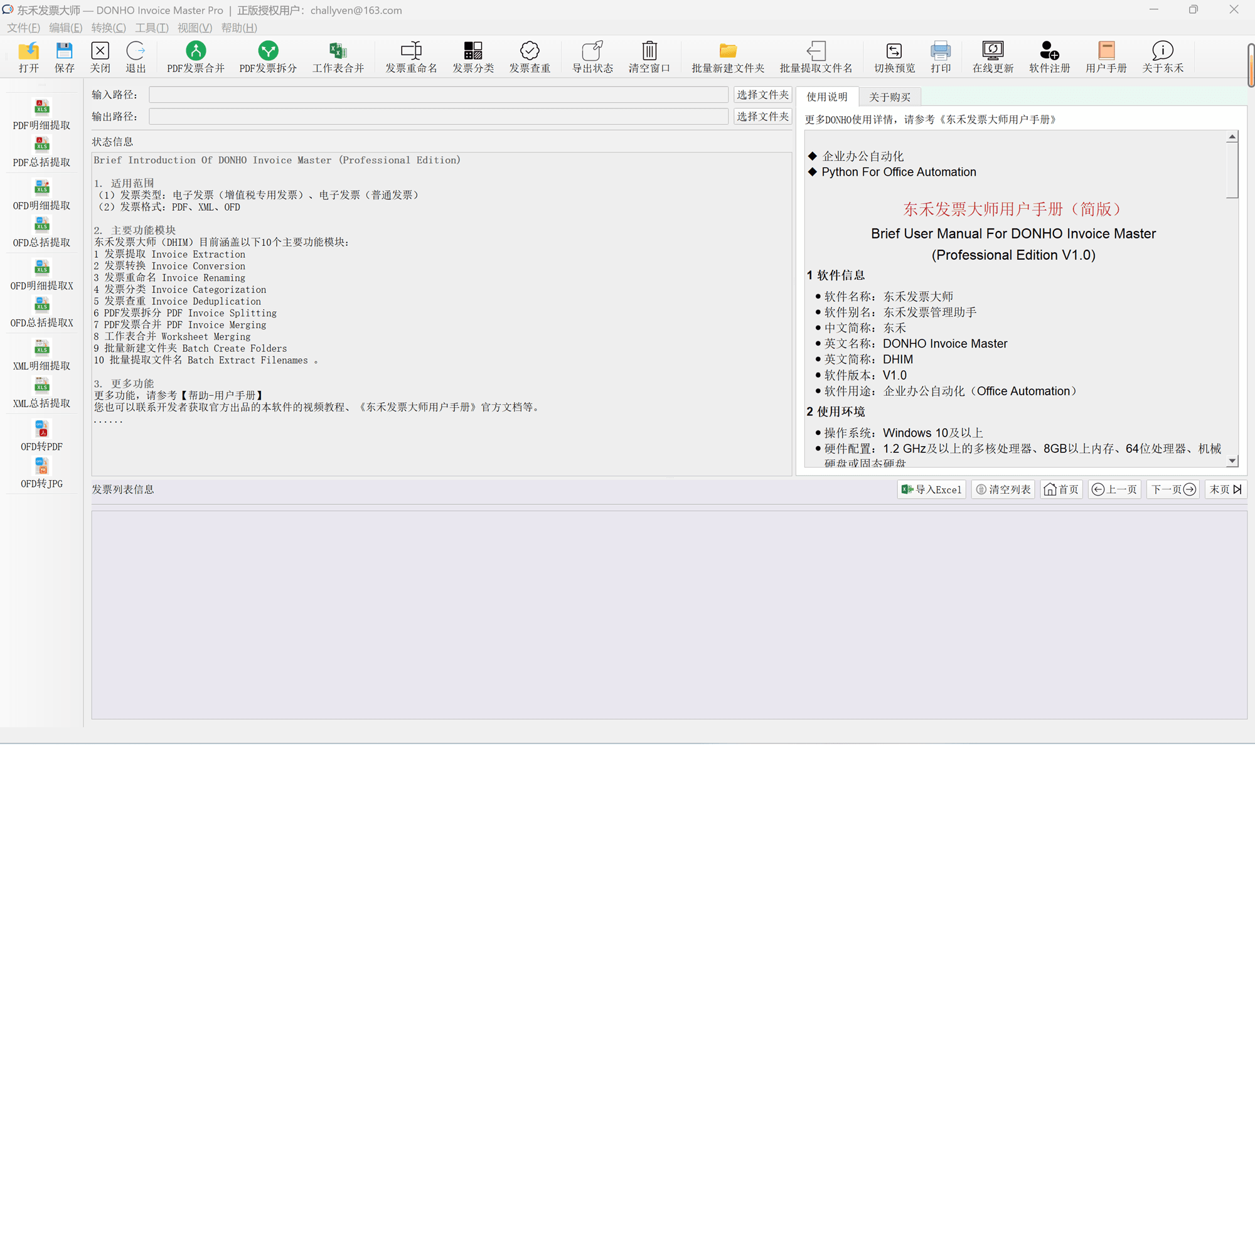Screen dimensions: 1255x1255
Task: Click 批量提取文件名 icon
Action: 816,57
